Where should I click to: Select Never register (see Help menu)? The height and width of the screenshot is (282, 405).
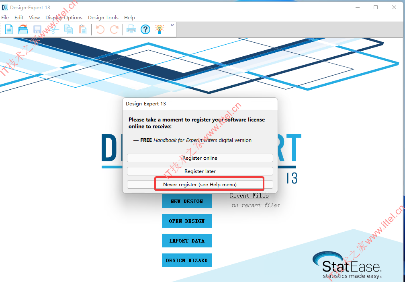(x=200, y=185)
